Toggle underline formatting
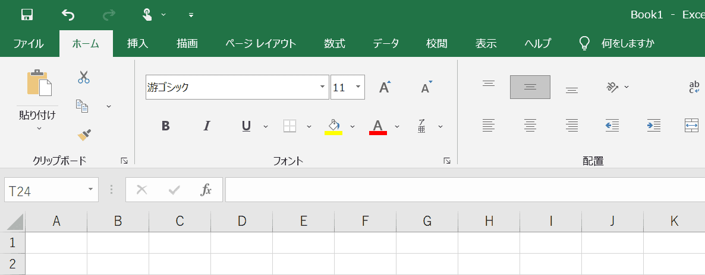Screen dimensions: 705x275 click(x=246, y=126)
